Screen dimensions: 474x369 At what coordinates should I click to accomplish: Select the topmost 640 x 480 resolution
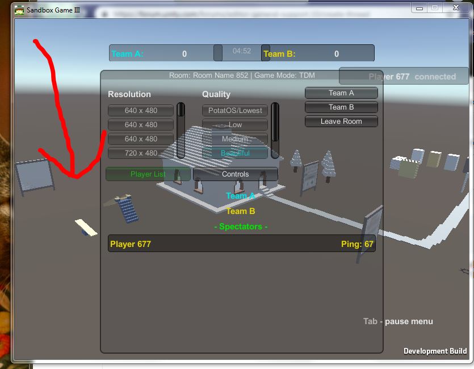tap(140, 110)
